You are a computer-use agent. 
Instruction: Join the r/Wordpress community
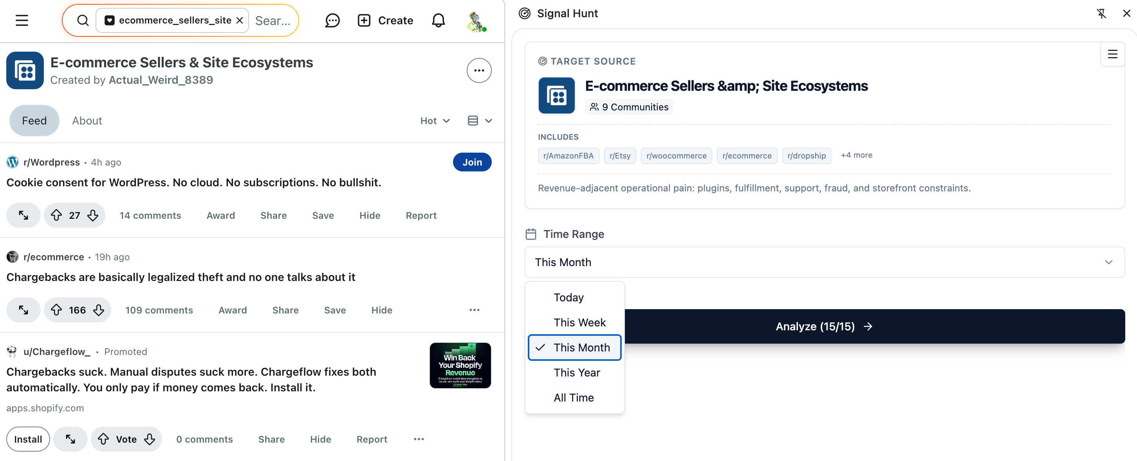pyautogui.click(x=471, y=162)
